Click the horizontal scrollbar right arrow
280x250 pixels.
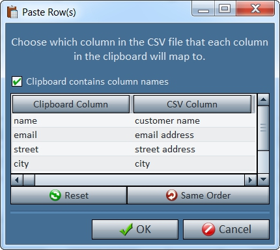click(250, 180)
